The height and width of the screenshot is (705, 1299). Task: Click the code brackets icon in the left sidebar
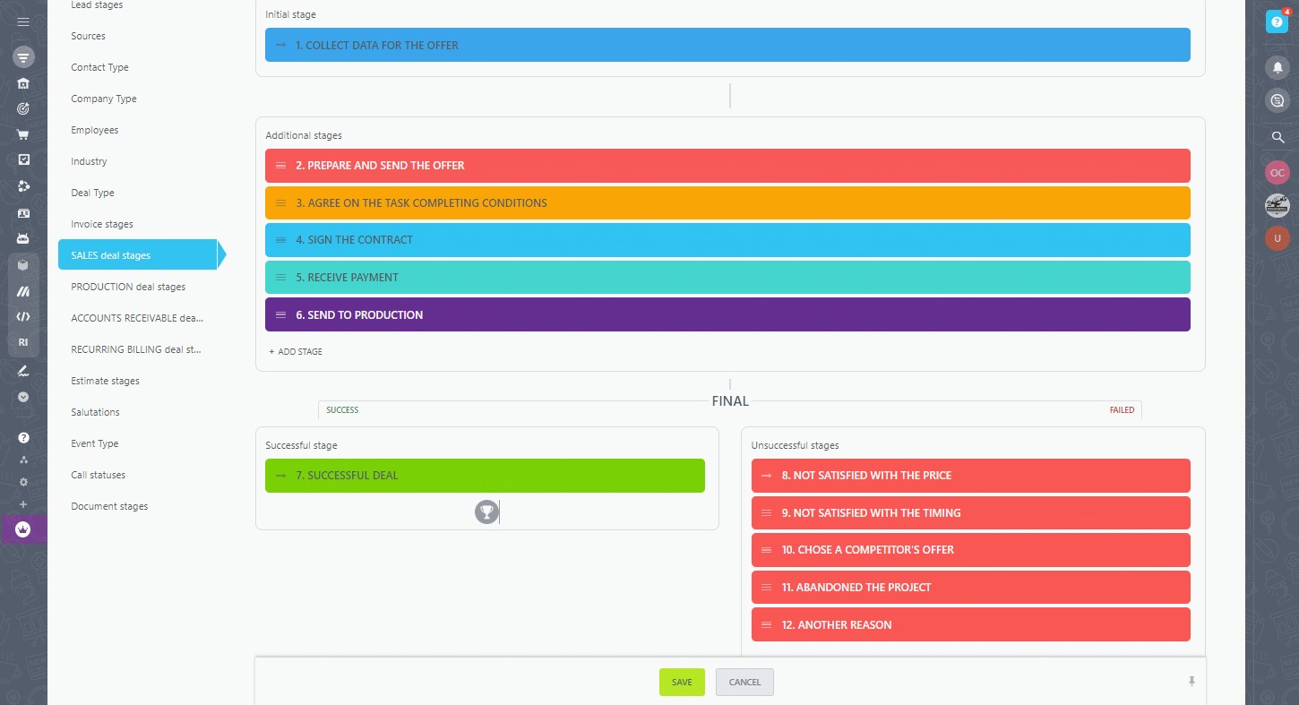[x=23, y=316]
